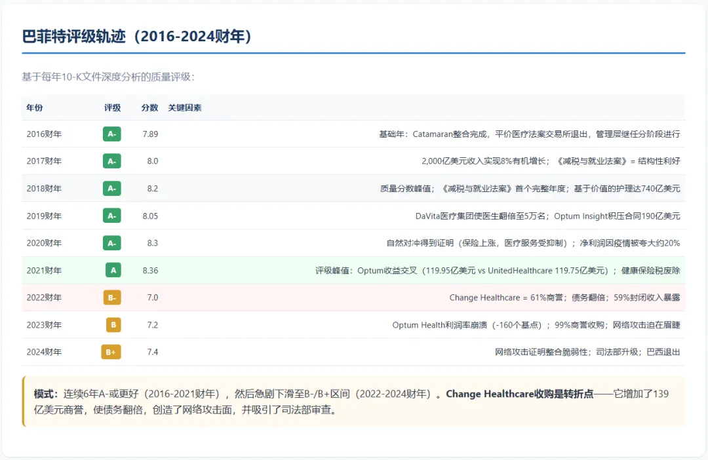The width and height of the screenshot is (708, 460).
Task: Click the 2017财年 row label
Action: click(44, 161)
